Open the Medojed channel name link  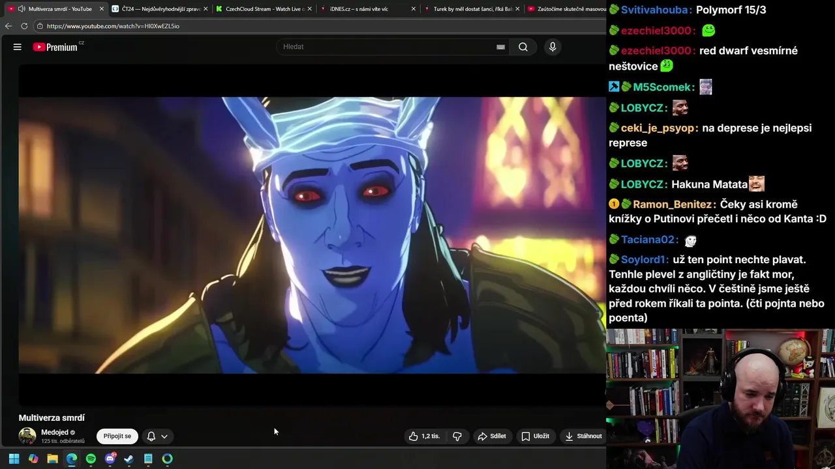(x=55, y=433)
